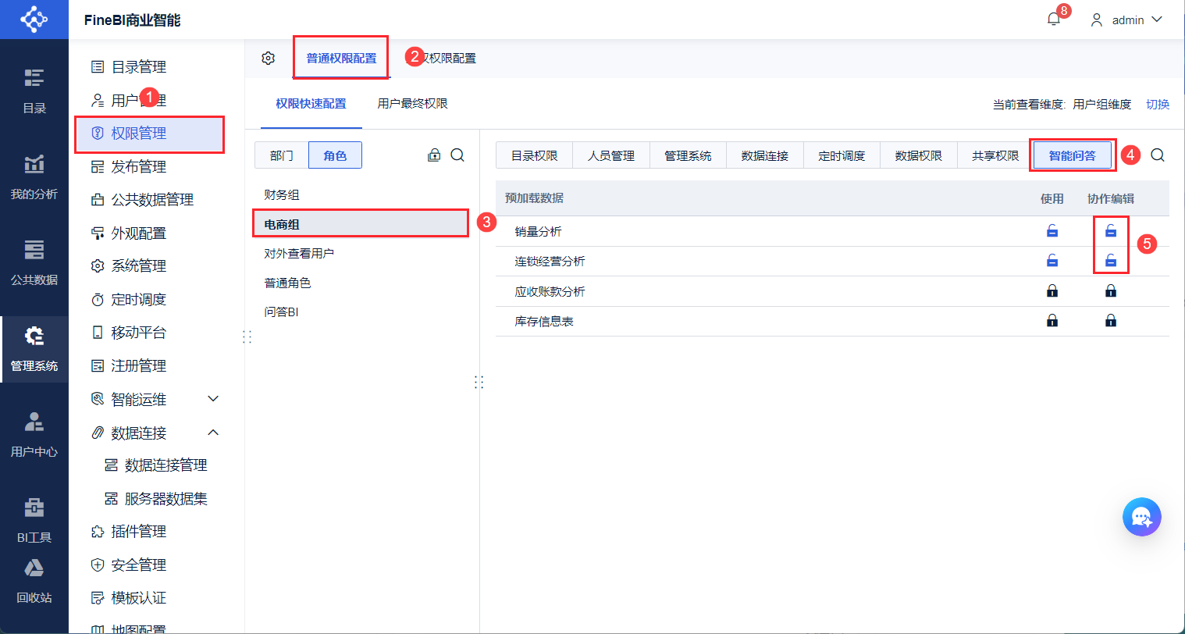Unlock 使用 for 库存信息表

point(1052,321)
